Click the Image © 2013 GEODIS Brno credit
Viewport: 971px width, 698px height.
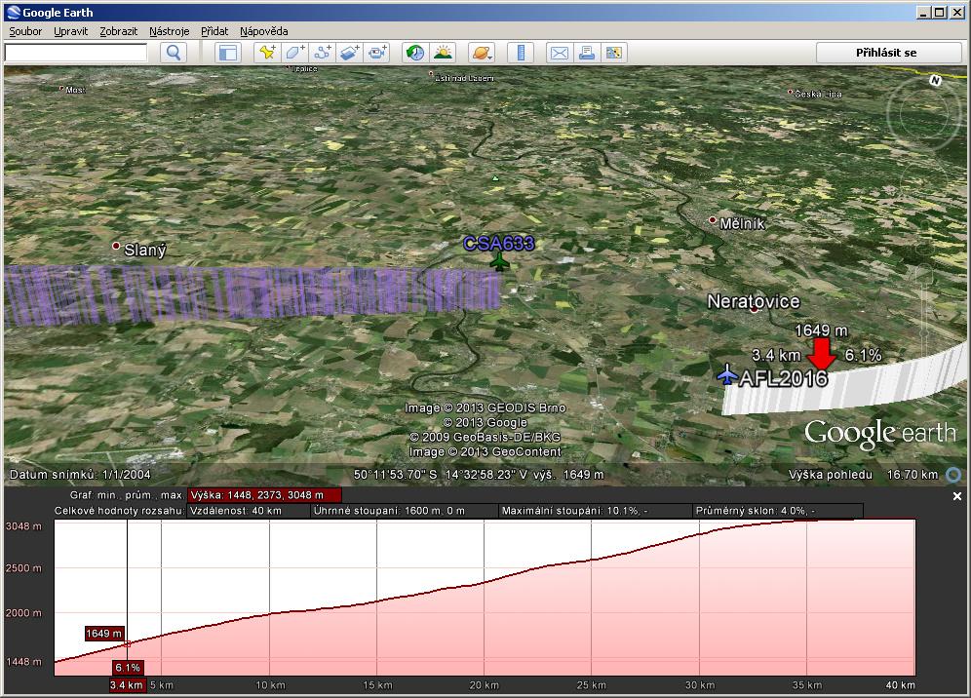[x=485, y=408]
